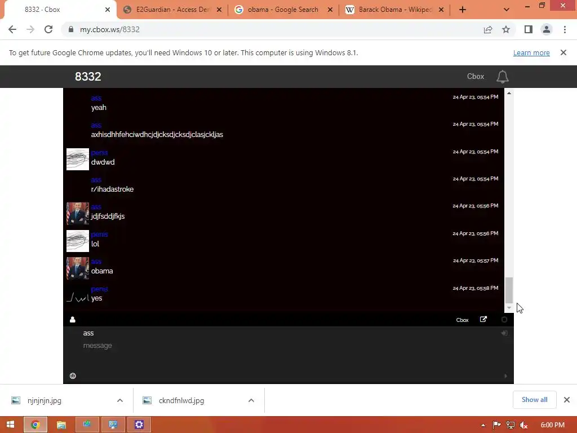This screenshot has width=577, height=433.
Task: Open a new tab
Action: [463, 10]
